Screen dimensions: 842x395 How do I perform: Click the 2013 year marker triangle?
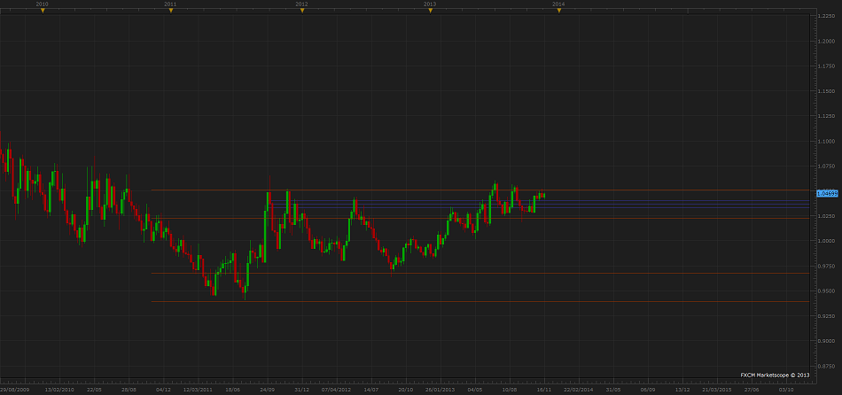click(x=428, y=11)
